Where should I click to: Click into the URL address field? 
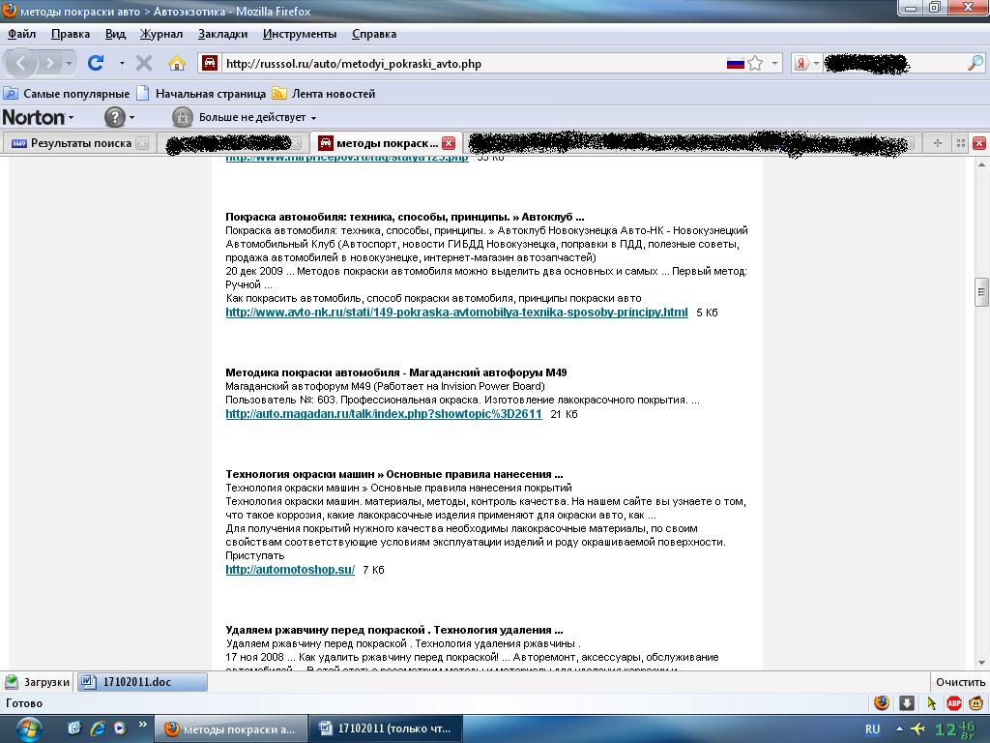pos(464,64)
